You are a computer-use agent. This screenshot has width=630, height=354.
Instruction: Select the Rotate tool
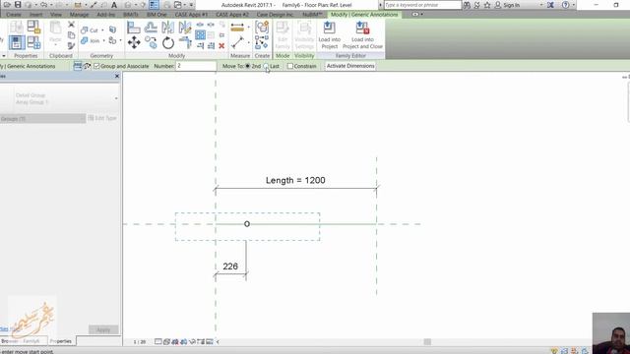coord(168,42)
